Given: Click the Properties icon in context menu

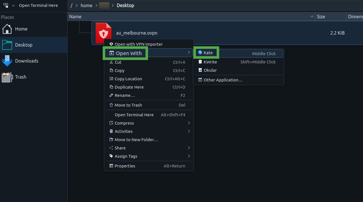Looking at the screenshot, I should 112,166.
